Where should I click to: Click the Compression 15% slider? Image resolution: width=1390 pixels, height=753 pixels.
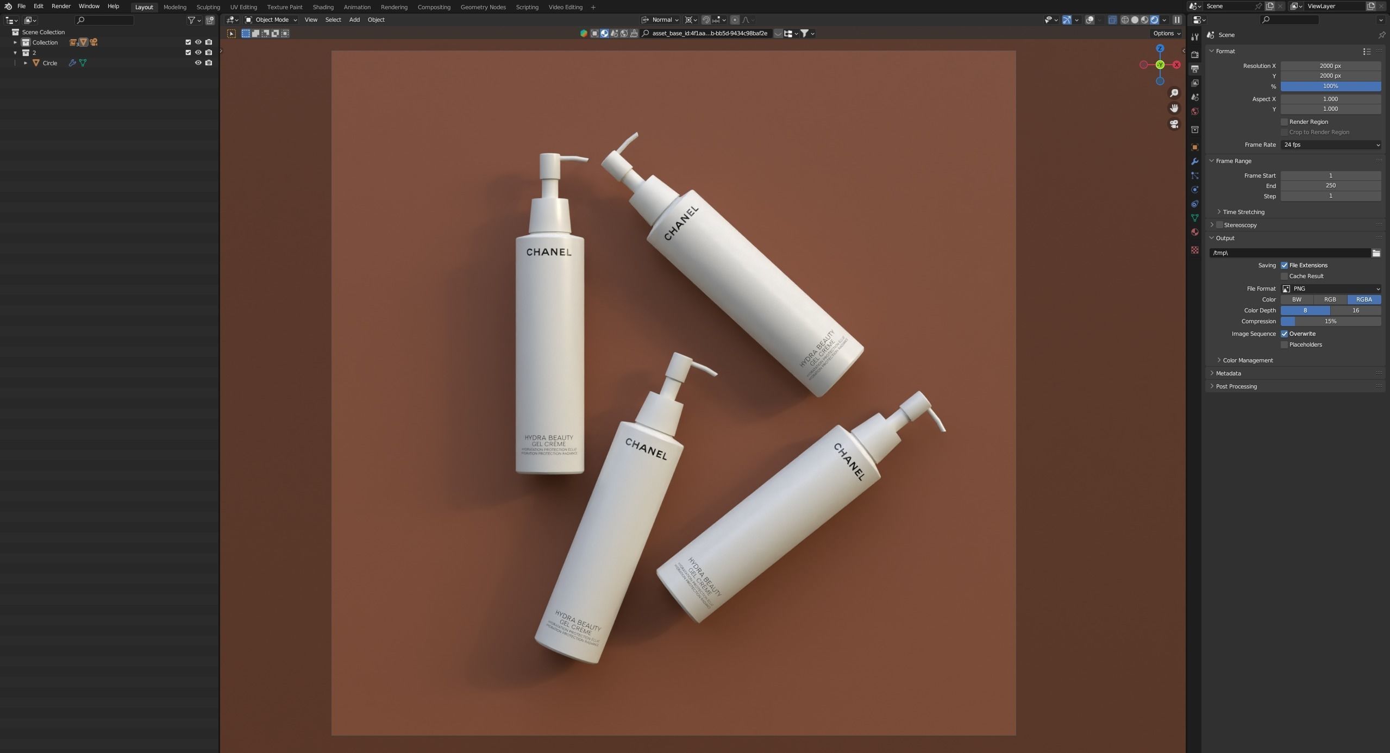point(1331,321)
